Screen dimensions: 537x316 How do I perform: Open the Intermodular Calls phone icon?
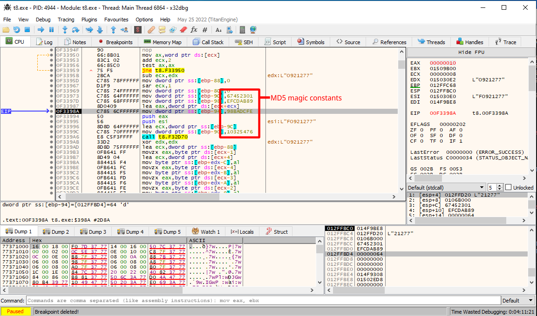click(x=230, y=30)
